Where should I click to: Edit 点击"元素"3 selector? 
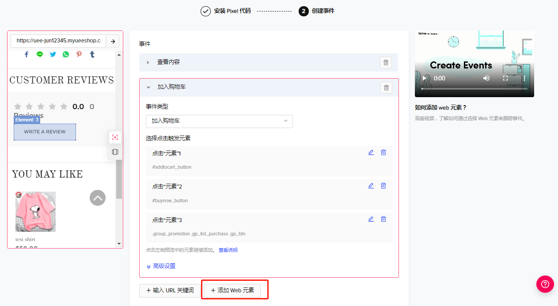(371, 219)
